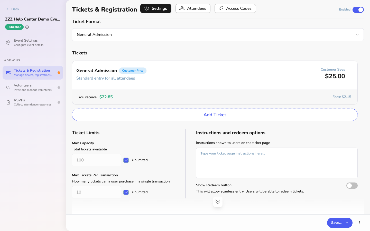
Task: Click the gray status dot beside RSVPs
Action: click(x=59, y=102)
